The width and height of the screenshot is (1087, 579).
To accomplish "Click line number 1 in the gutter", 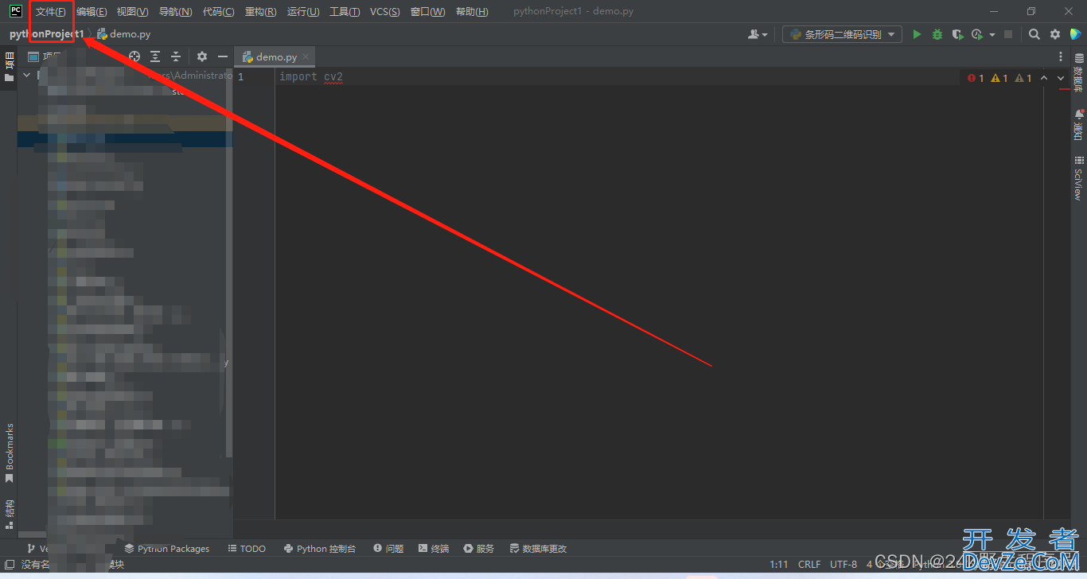I will click(x=240, y=77).
